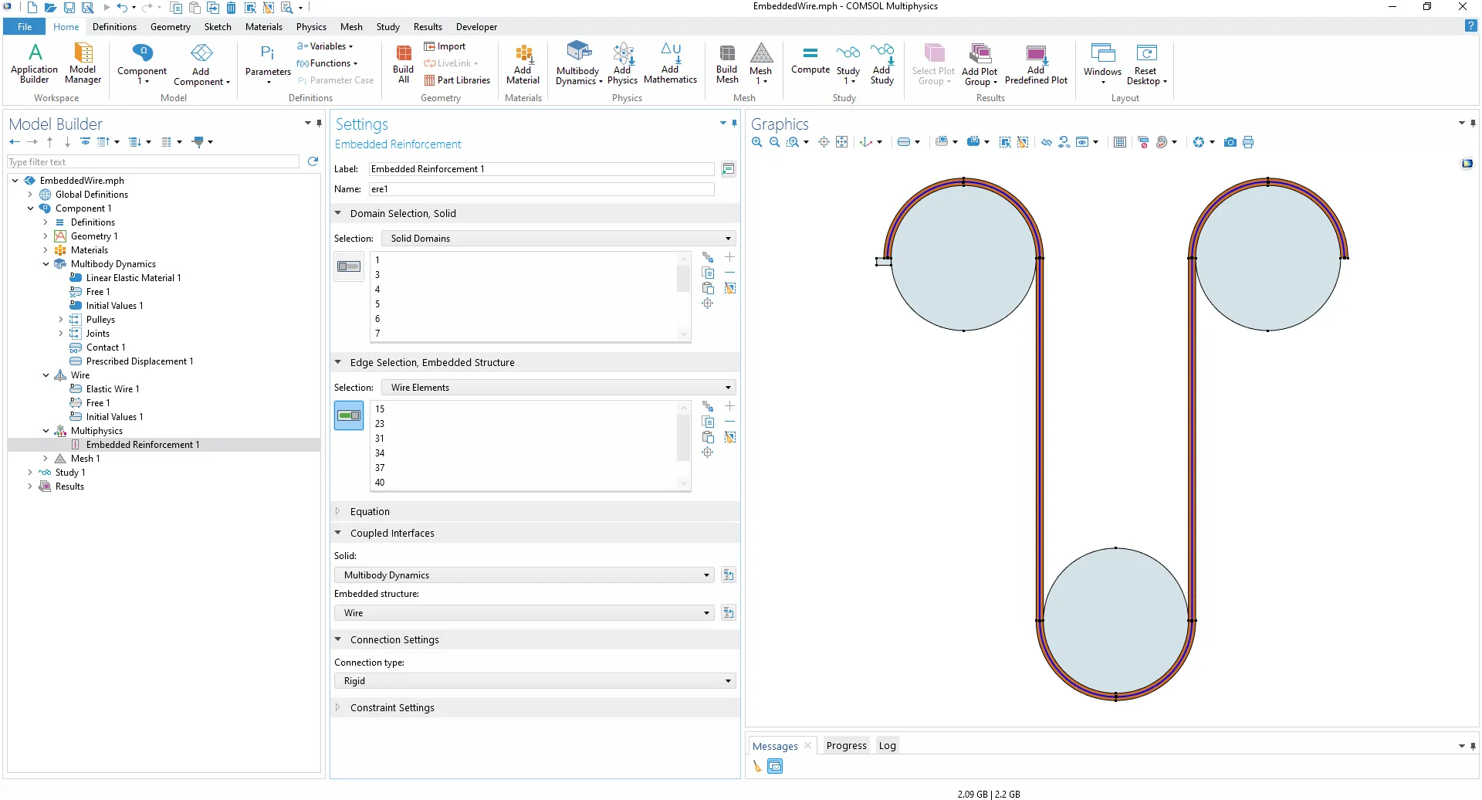This screenshot has width=1482, height=800.
Task: Select Prescribed Displacement 1 node
Action: point(139,361)
